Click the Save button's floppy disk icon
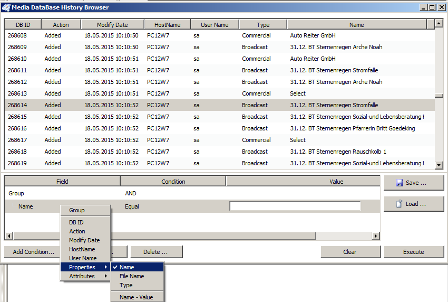The image size is (448, 302). (x=400, y=183)
